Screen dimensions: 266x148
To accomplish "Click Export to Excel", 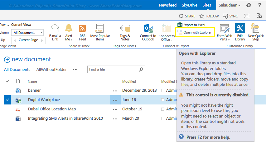I will pos(191,25).
